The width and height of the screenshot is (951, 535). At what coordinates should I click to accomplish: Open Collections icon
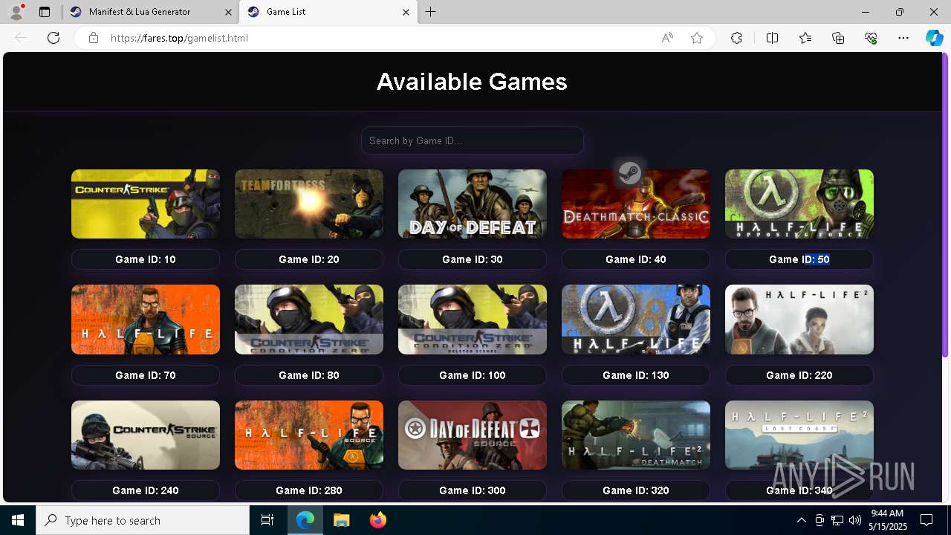click(x=838, y=38)
